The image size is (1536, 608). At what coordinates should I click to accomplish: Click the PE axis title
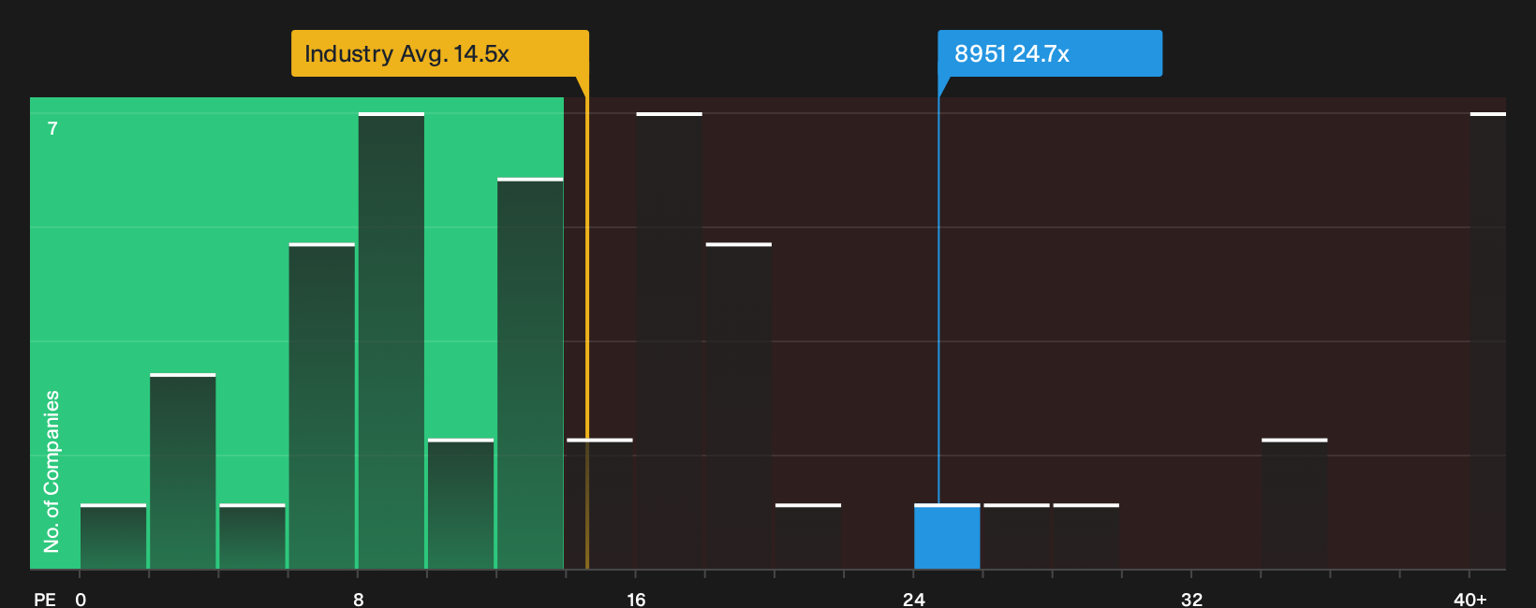click(x=45, y=599)
